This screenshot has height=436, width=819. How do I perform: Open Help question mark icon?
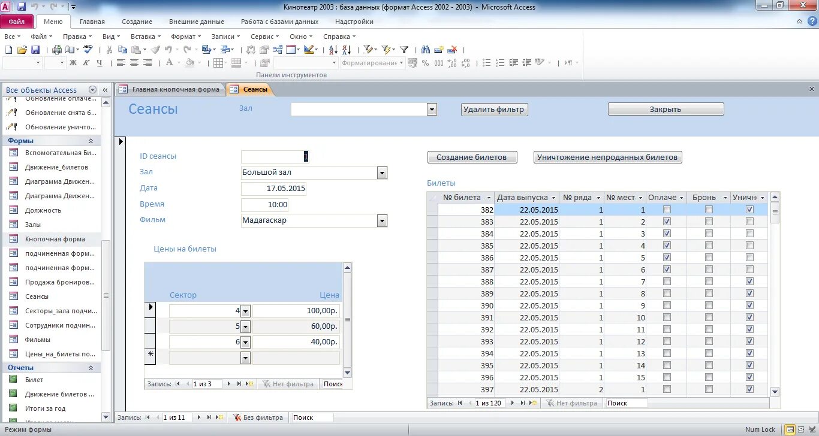point(811,22)
